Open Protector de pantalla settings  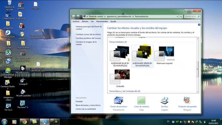click(187, 103)
